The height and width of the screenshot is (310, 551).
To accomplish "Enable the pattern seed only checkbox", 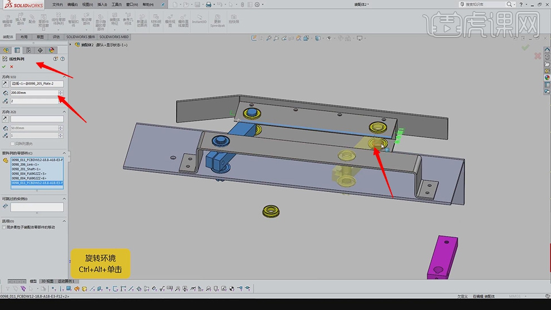I will click(x=12, y=144).
